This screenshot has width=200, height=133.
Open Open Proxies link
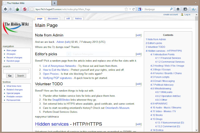click(x=51, y=74)
